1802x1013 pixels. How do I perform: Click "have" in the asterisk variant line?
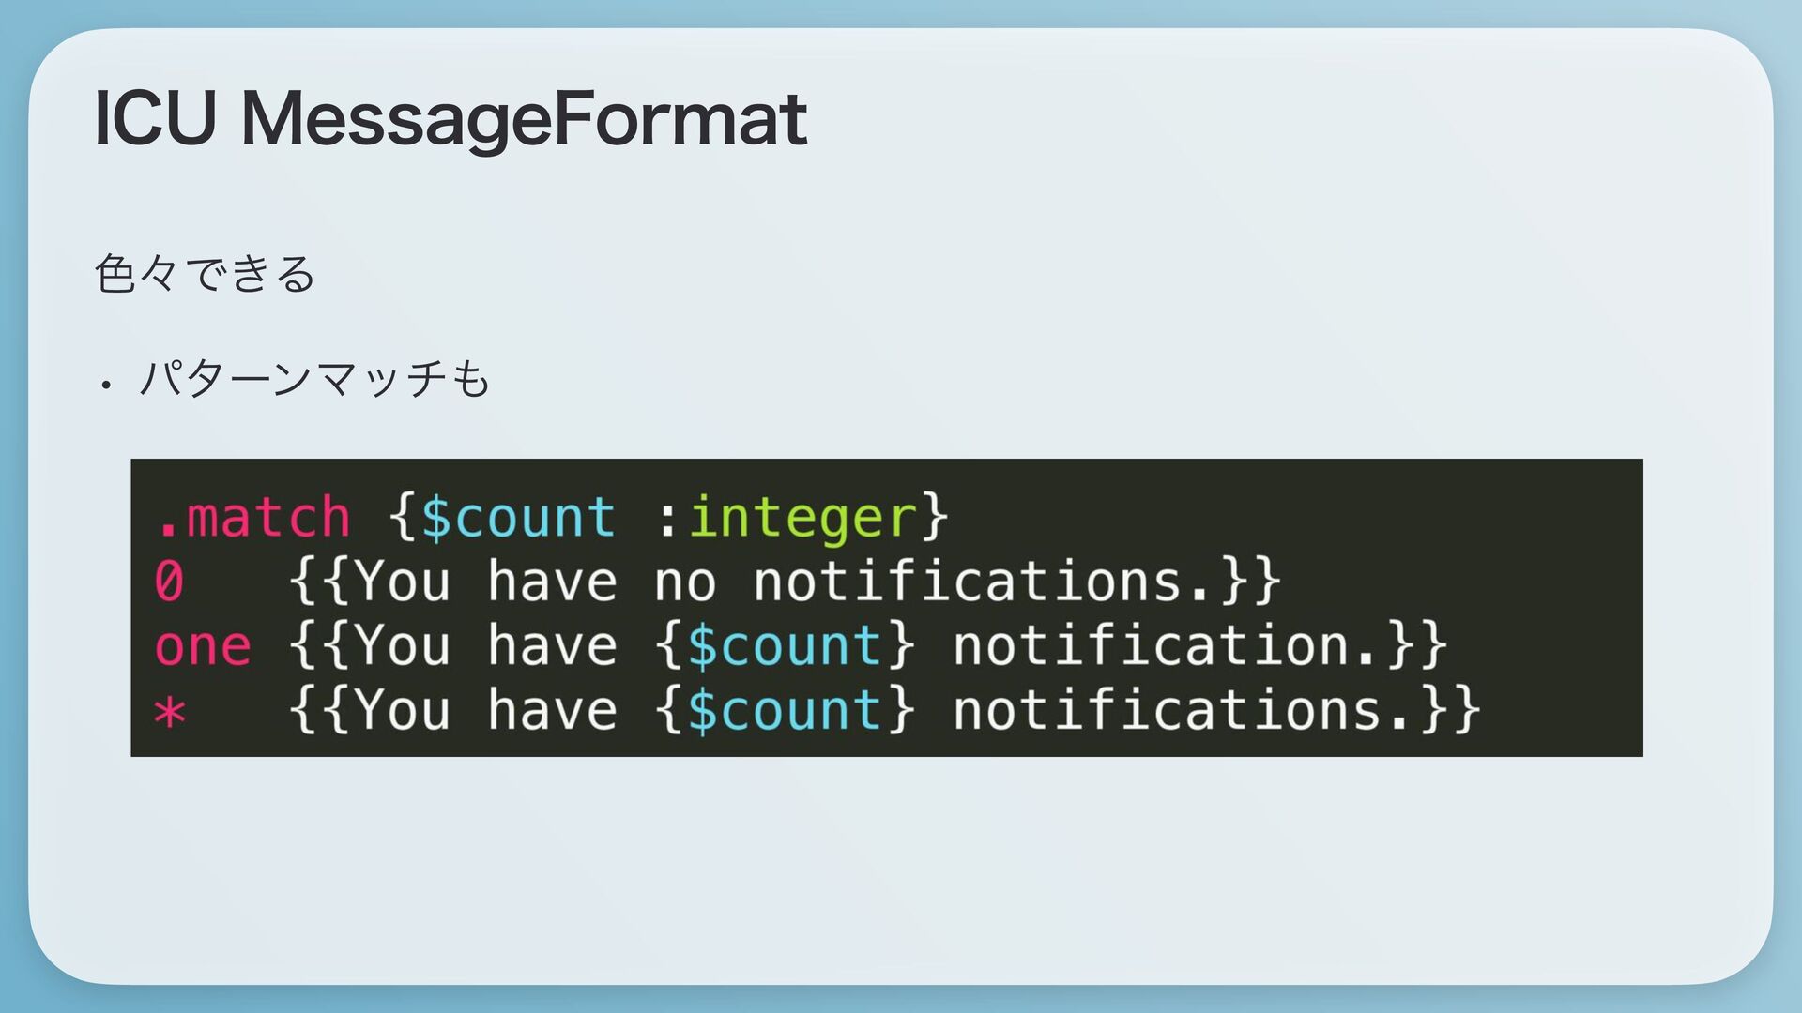(x=552, y=711)
